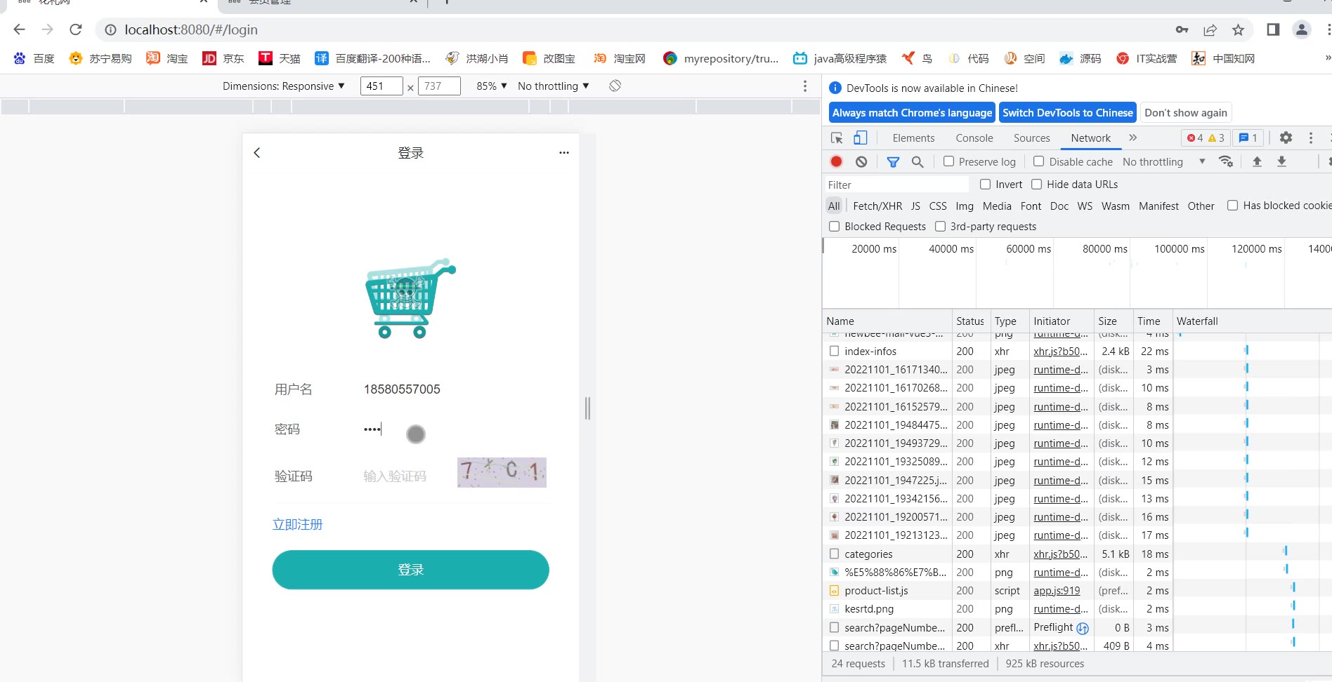Select the product-list.js request row
1332x682 pixels.
pyautogui.click(x=1077, y=591)
